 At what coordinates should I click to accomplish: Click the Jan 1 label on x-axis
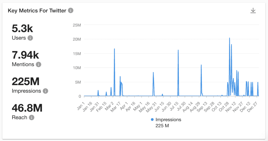coord(81,106)
